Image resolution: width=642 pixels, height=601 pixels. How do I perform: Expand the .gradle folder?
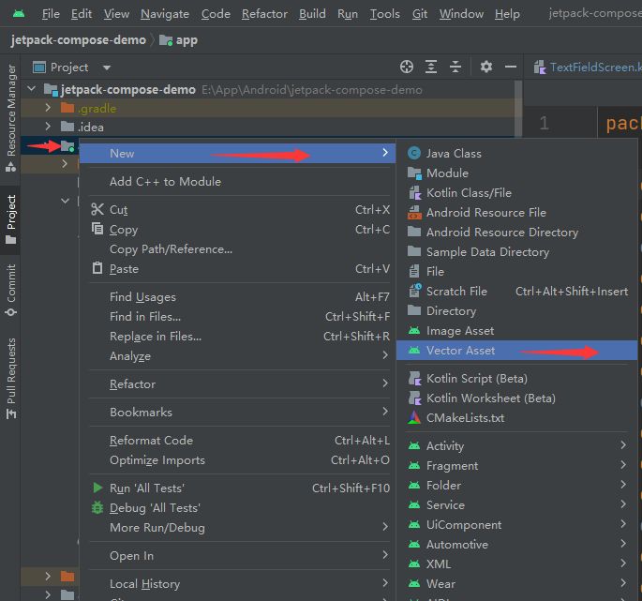click(x=48, y=109)
